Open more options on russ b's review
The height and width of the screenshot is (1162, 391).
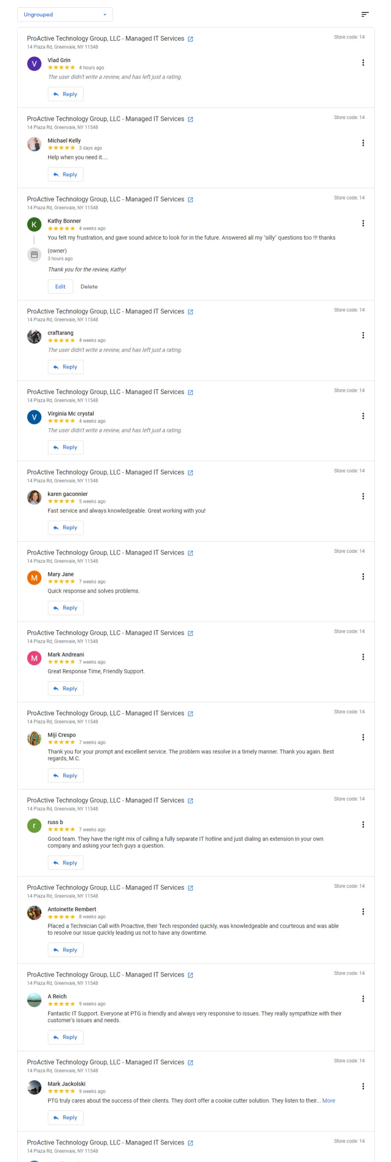tap(363, 824)
